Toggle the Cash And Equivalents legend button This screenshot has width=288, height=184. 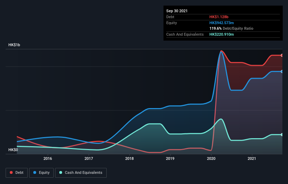(81, 173)
